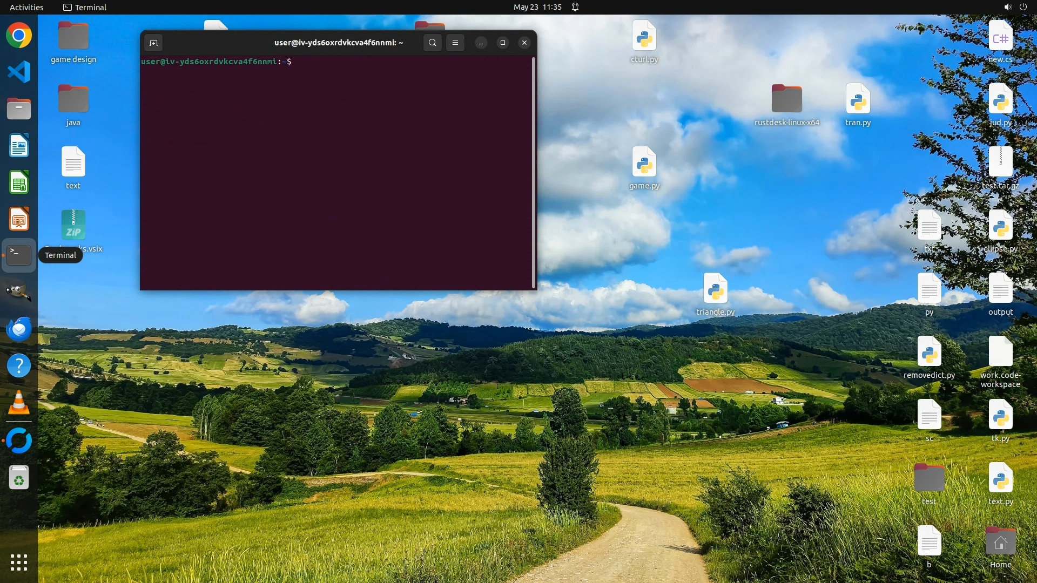Viewport: 1037px width, 583px height.
Task: Open system menu via volume icon
Action: point(1008,7)
